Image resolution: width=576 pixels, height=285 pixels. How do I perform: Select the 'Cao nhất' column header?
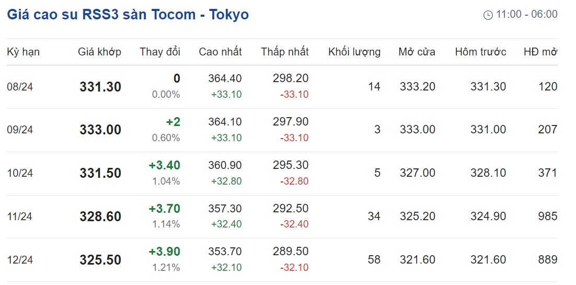click(x=221, y=52)
